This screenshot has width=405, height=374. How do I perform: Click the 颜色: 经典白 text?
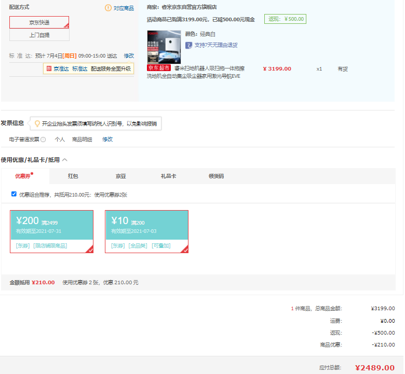tap(200, 34)
